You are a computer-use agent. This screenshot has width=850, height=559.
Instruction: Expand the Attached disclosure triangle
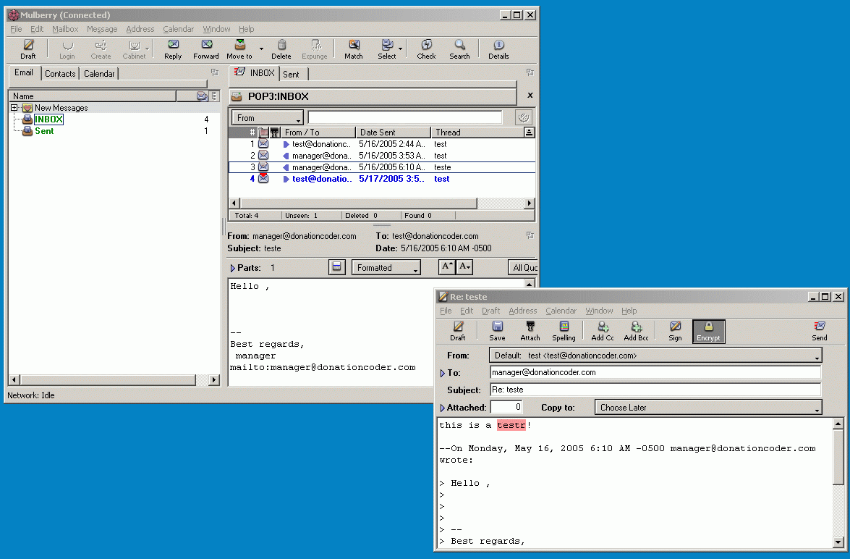pos(442,408)
